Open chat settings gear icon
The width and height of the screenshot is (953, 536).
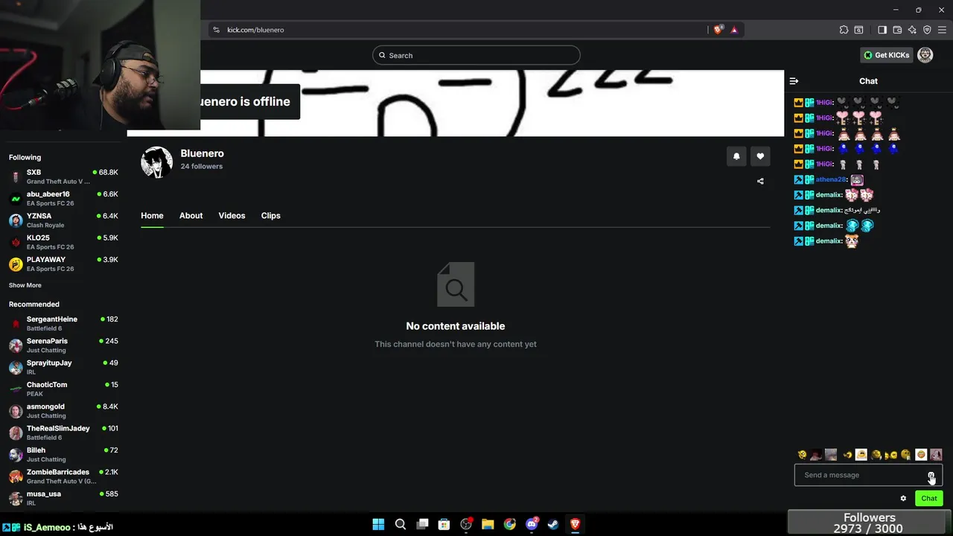pyautogui.click(x=903, y=499)
